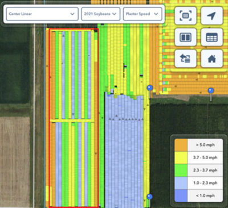
Task: Select the blue pin marker near field center
Action: coord(150,89)
